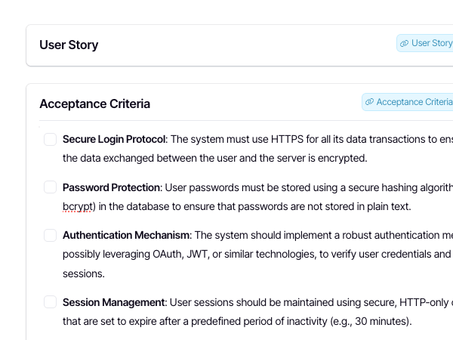Click the '30 minutes' inactivity text line
The image size is (453, 340).
(x=237, y=322)
